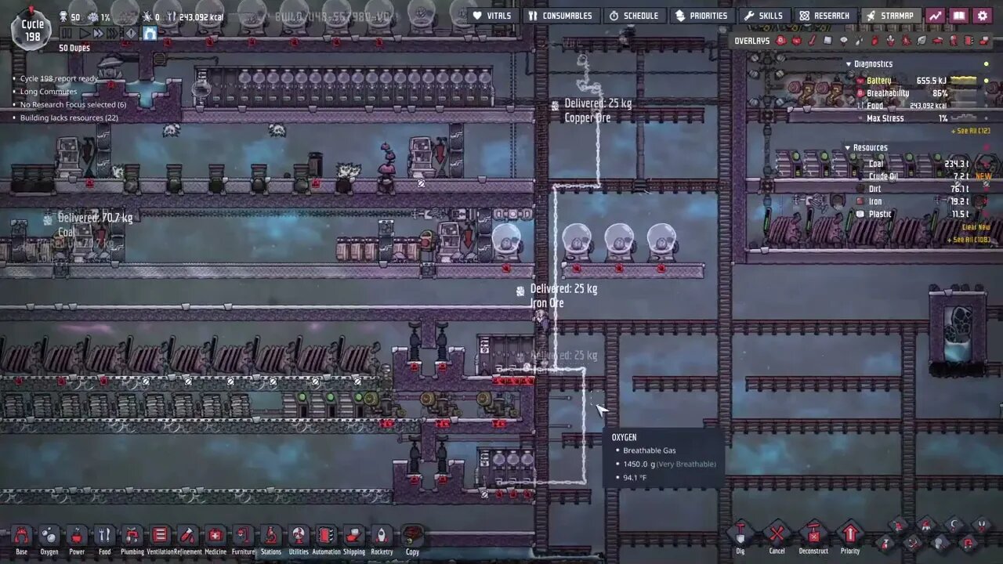Open the Plumbing build category
1003x564 pixels.
click(x=132, y=540)
